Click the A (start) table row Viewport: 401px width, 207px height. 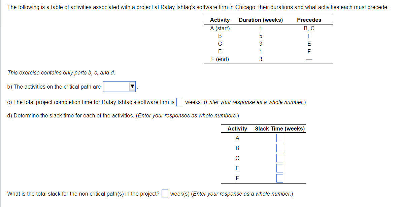pos(220,28)
